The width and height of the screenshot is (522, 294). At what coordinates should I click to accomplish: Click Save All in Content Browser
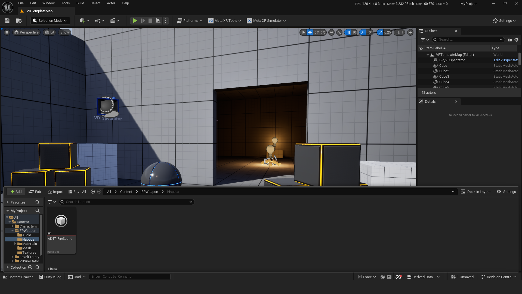tap(77, 192)
